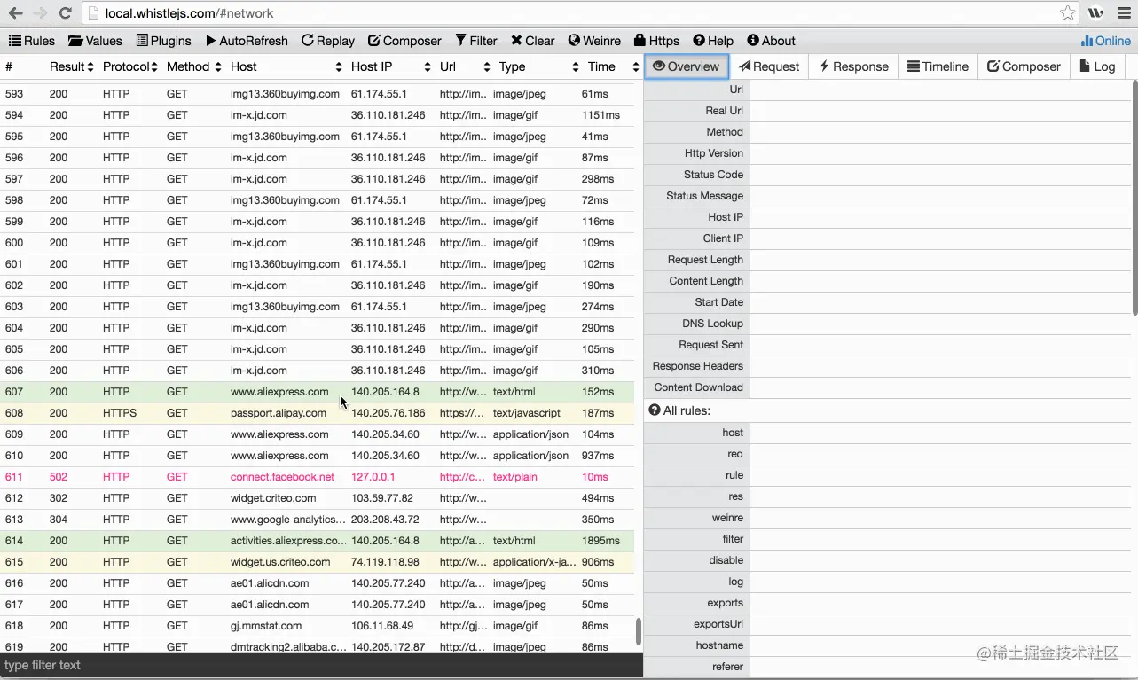Open Https lock settings
1138x680 pixels.
640,41
